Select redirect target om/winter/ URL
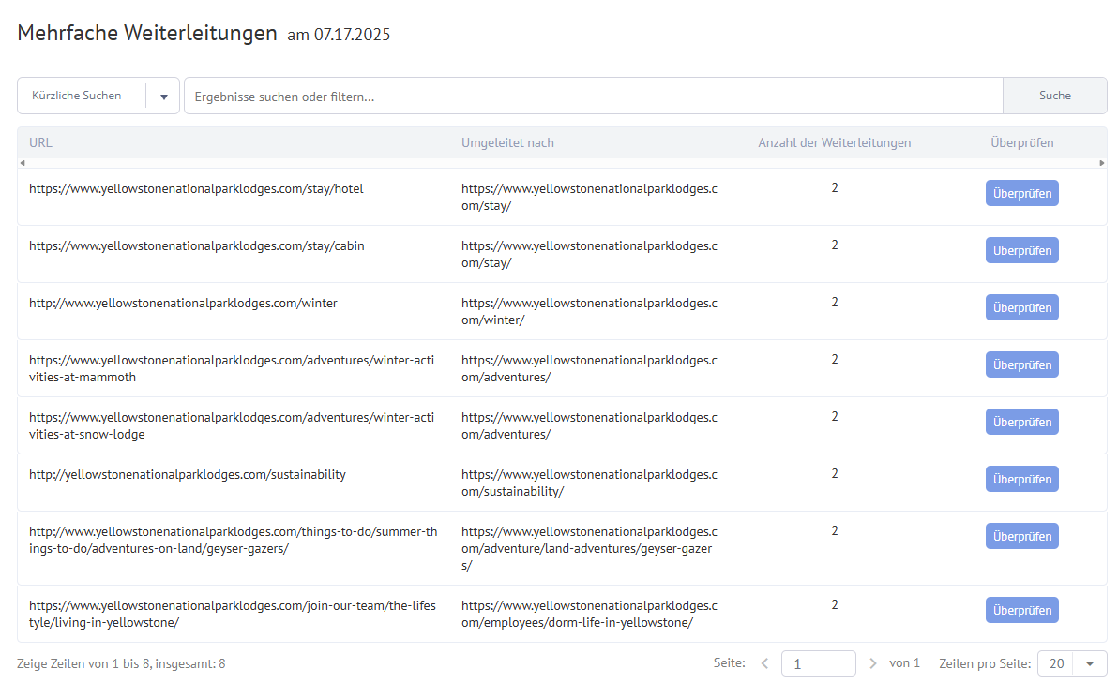Screen dimensions: 1118x684 [x=589, y=311]
